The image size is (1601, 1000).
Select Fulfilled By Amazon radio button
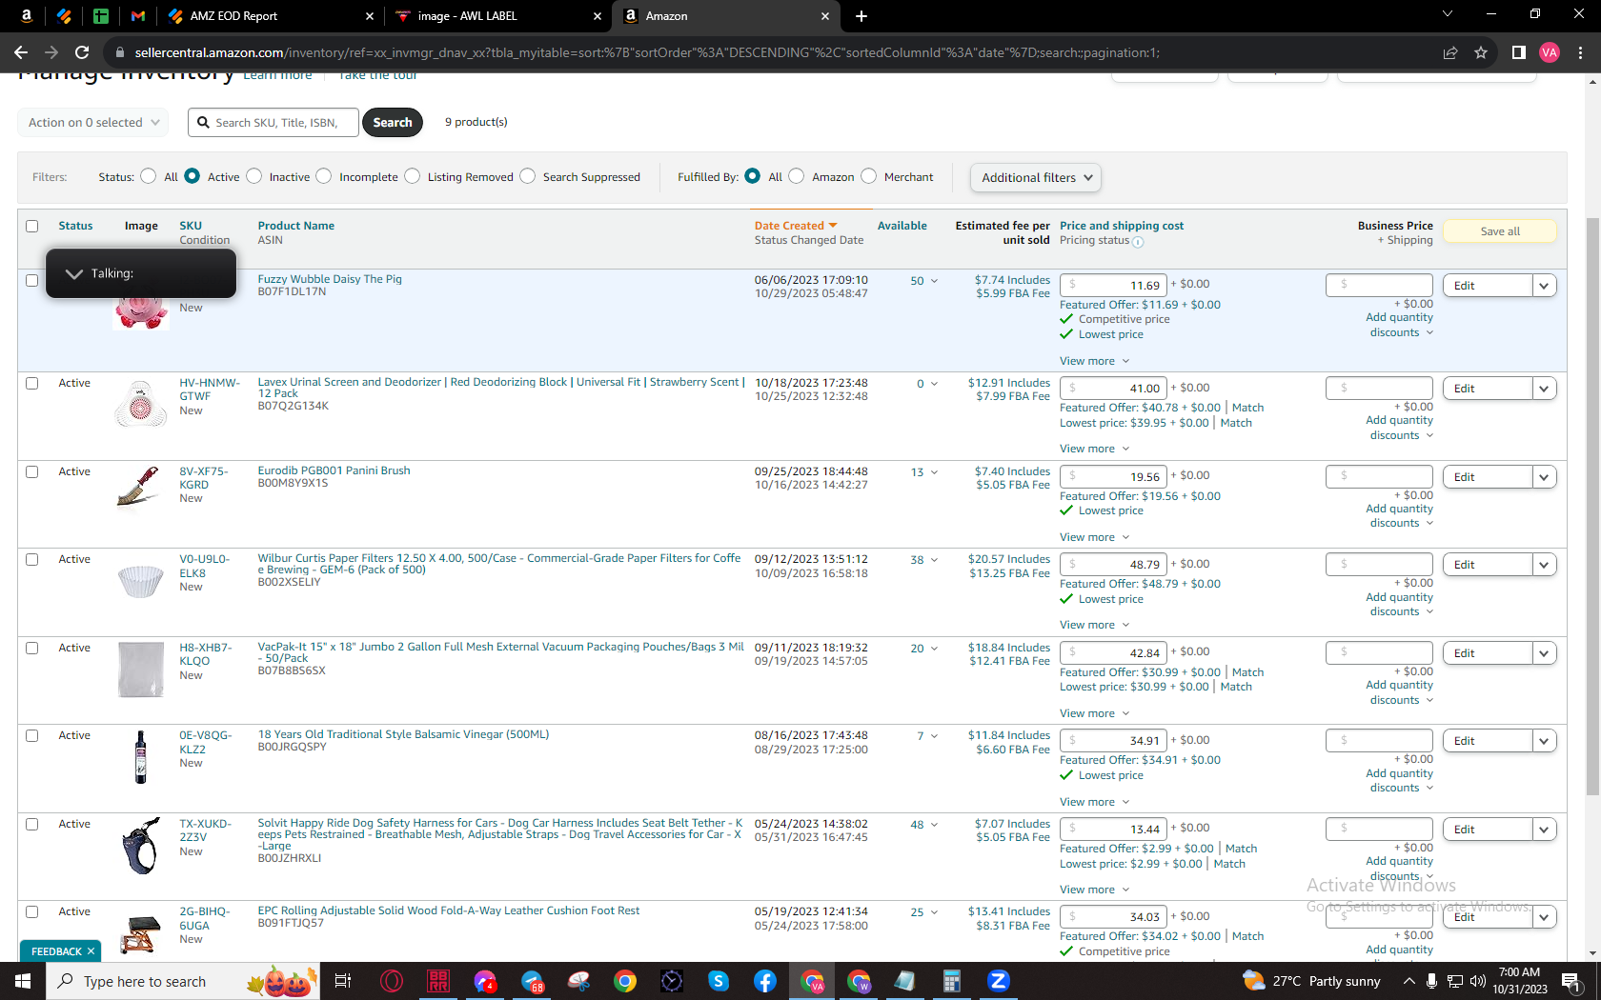pyautogui.click(x=796, y=176)
